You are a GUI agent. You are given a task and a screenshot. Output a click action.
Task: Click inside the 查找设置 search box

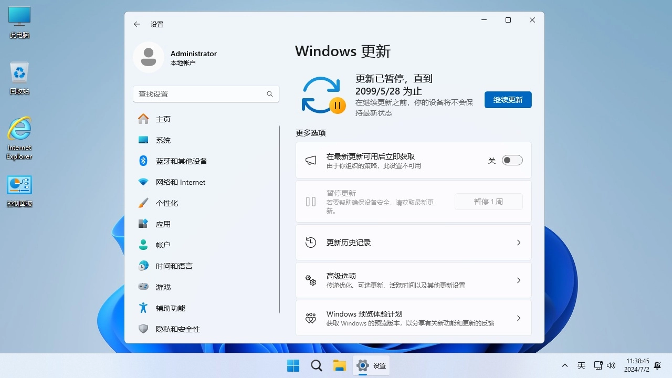206,93
